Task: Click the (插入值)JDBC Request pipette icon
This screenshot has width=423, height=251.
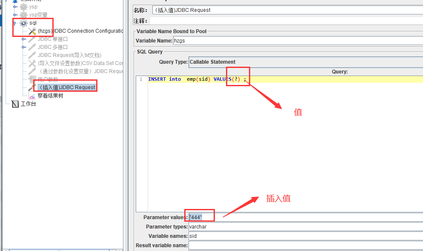Action: click(x=32, y=87)
